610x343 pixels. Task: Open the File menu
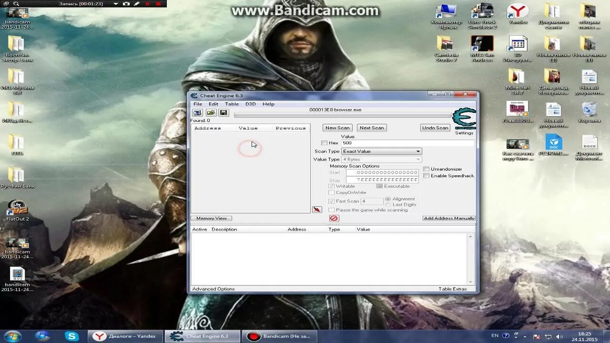click(x=197, y=104)
